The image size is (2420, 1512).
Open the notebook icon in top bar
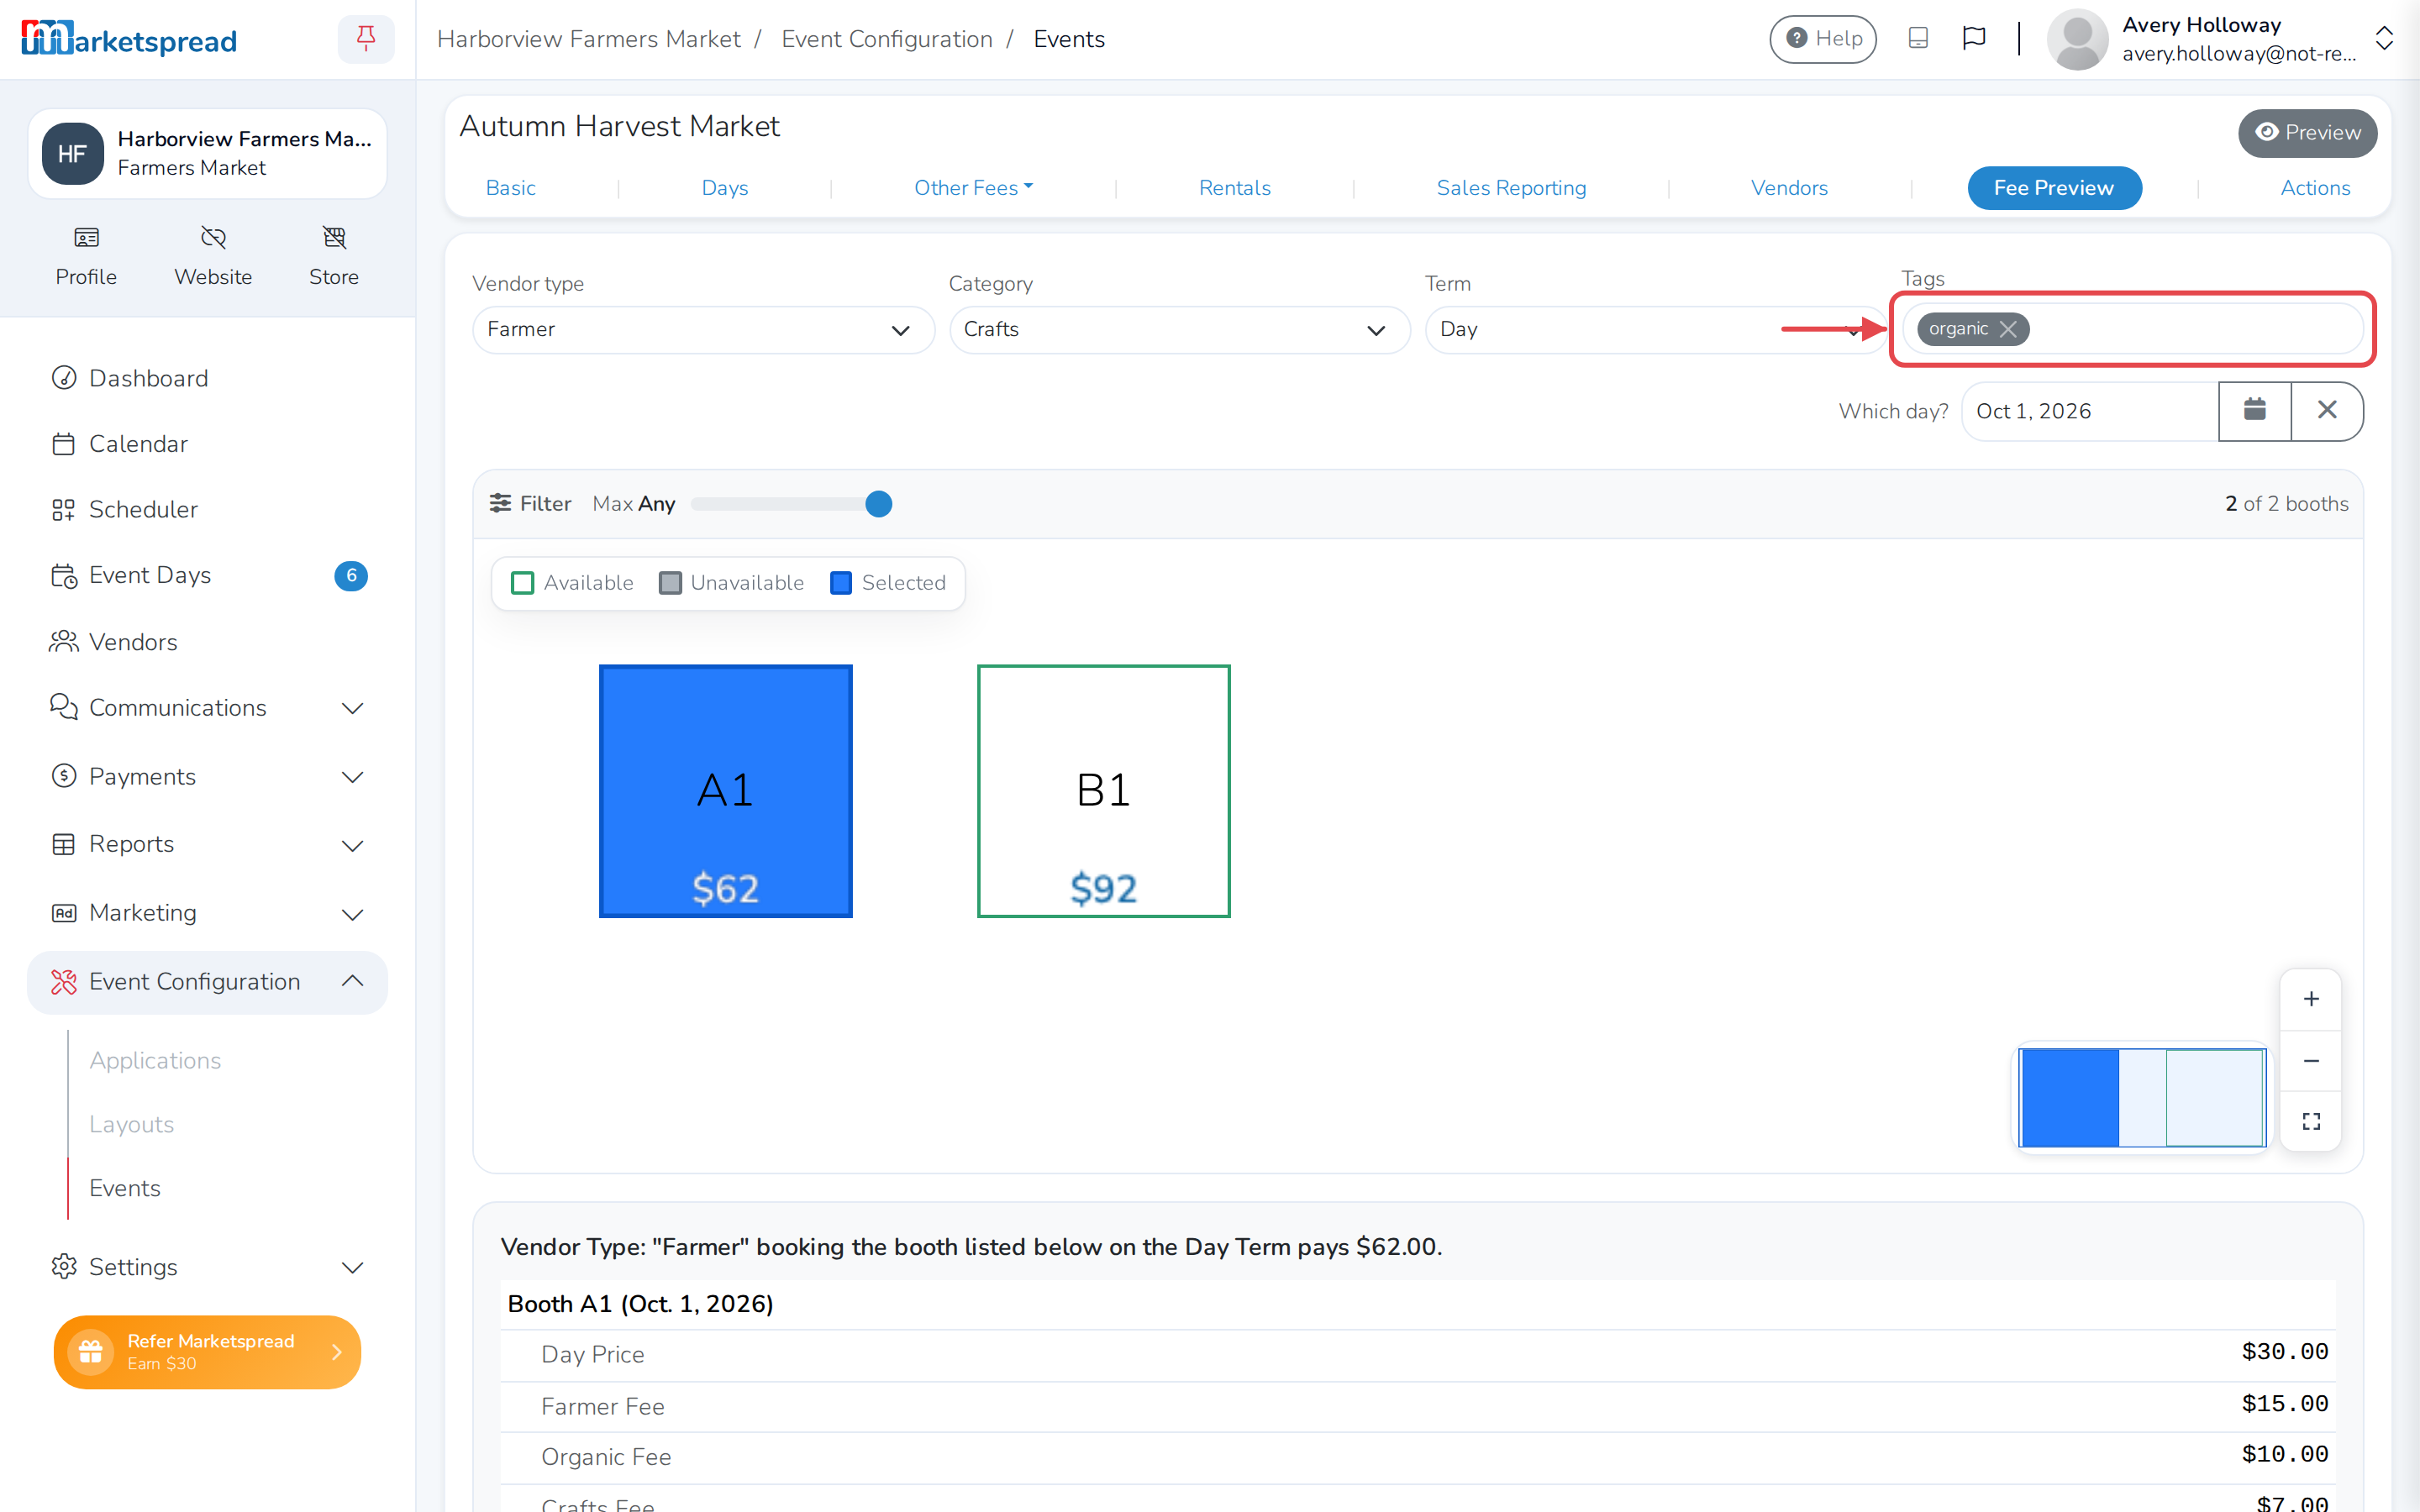click(1917, 39)
